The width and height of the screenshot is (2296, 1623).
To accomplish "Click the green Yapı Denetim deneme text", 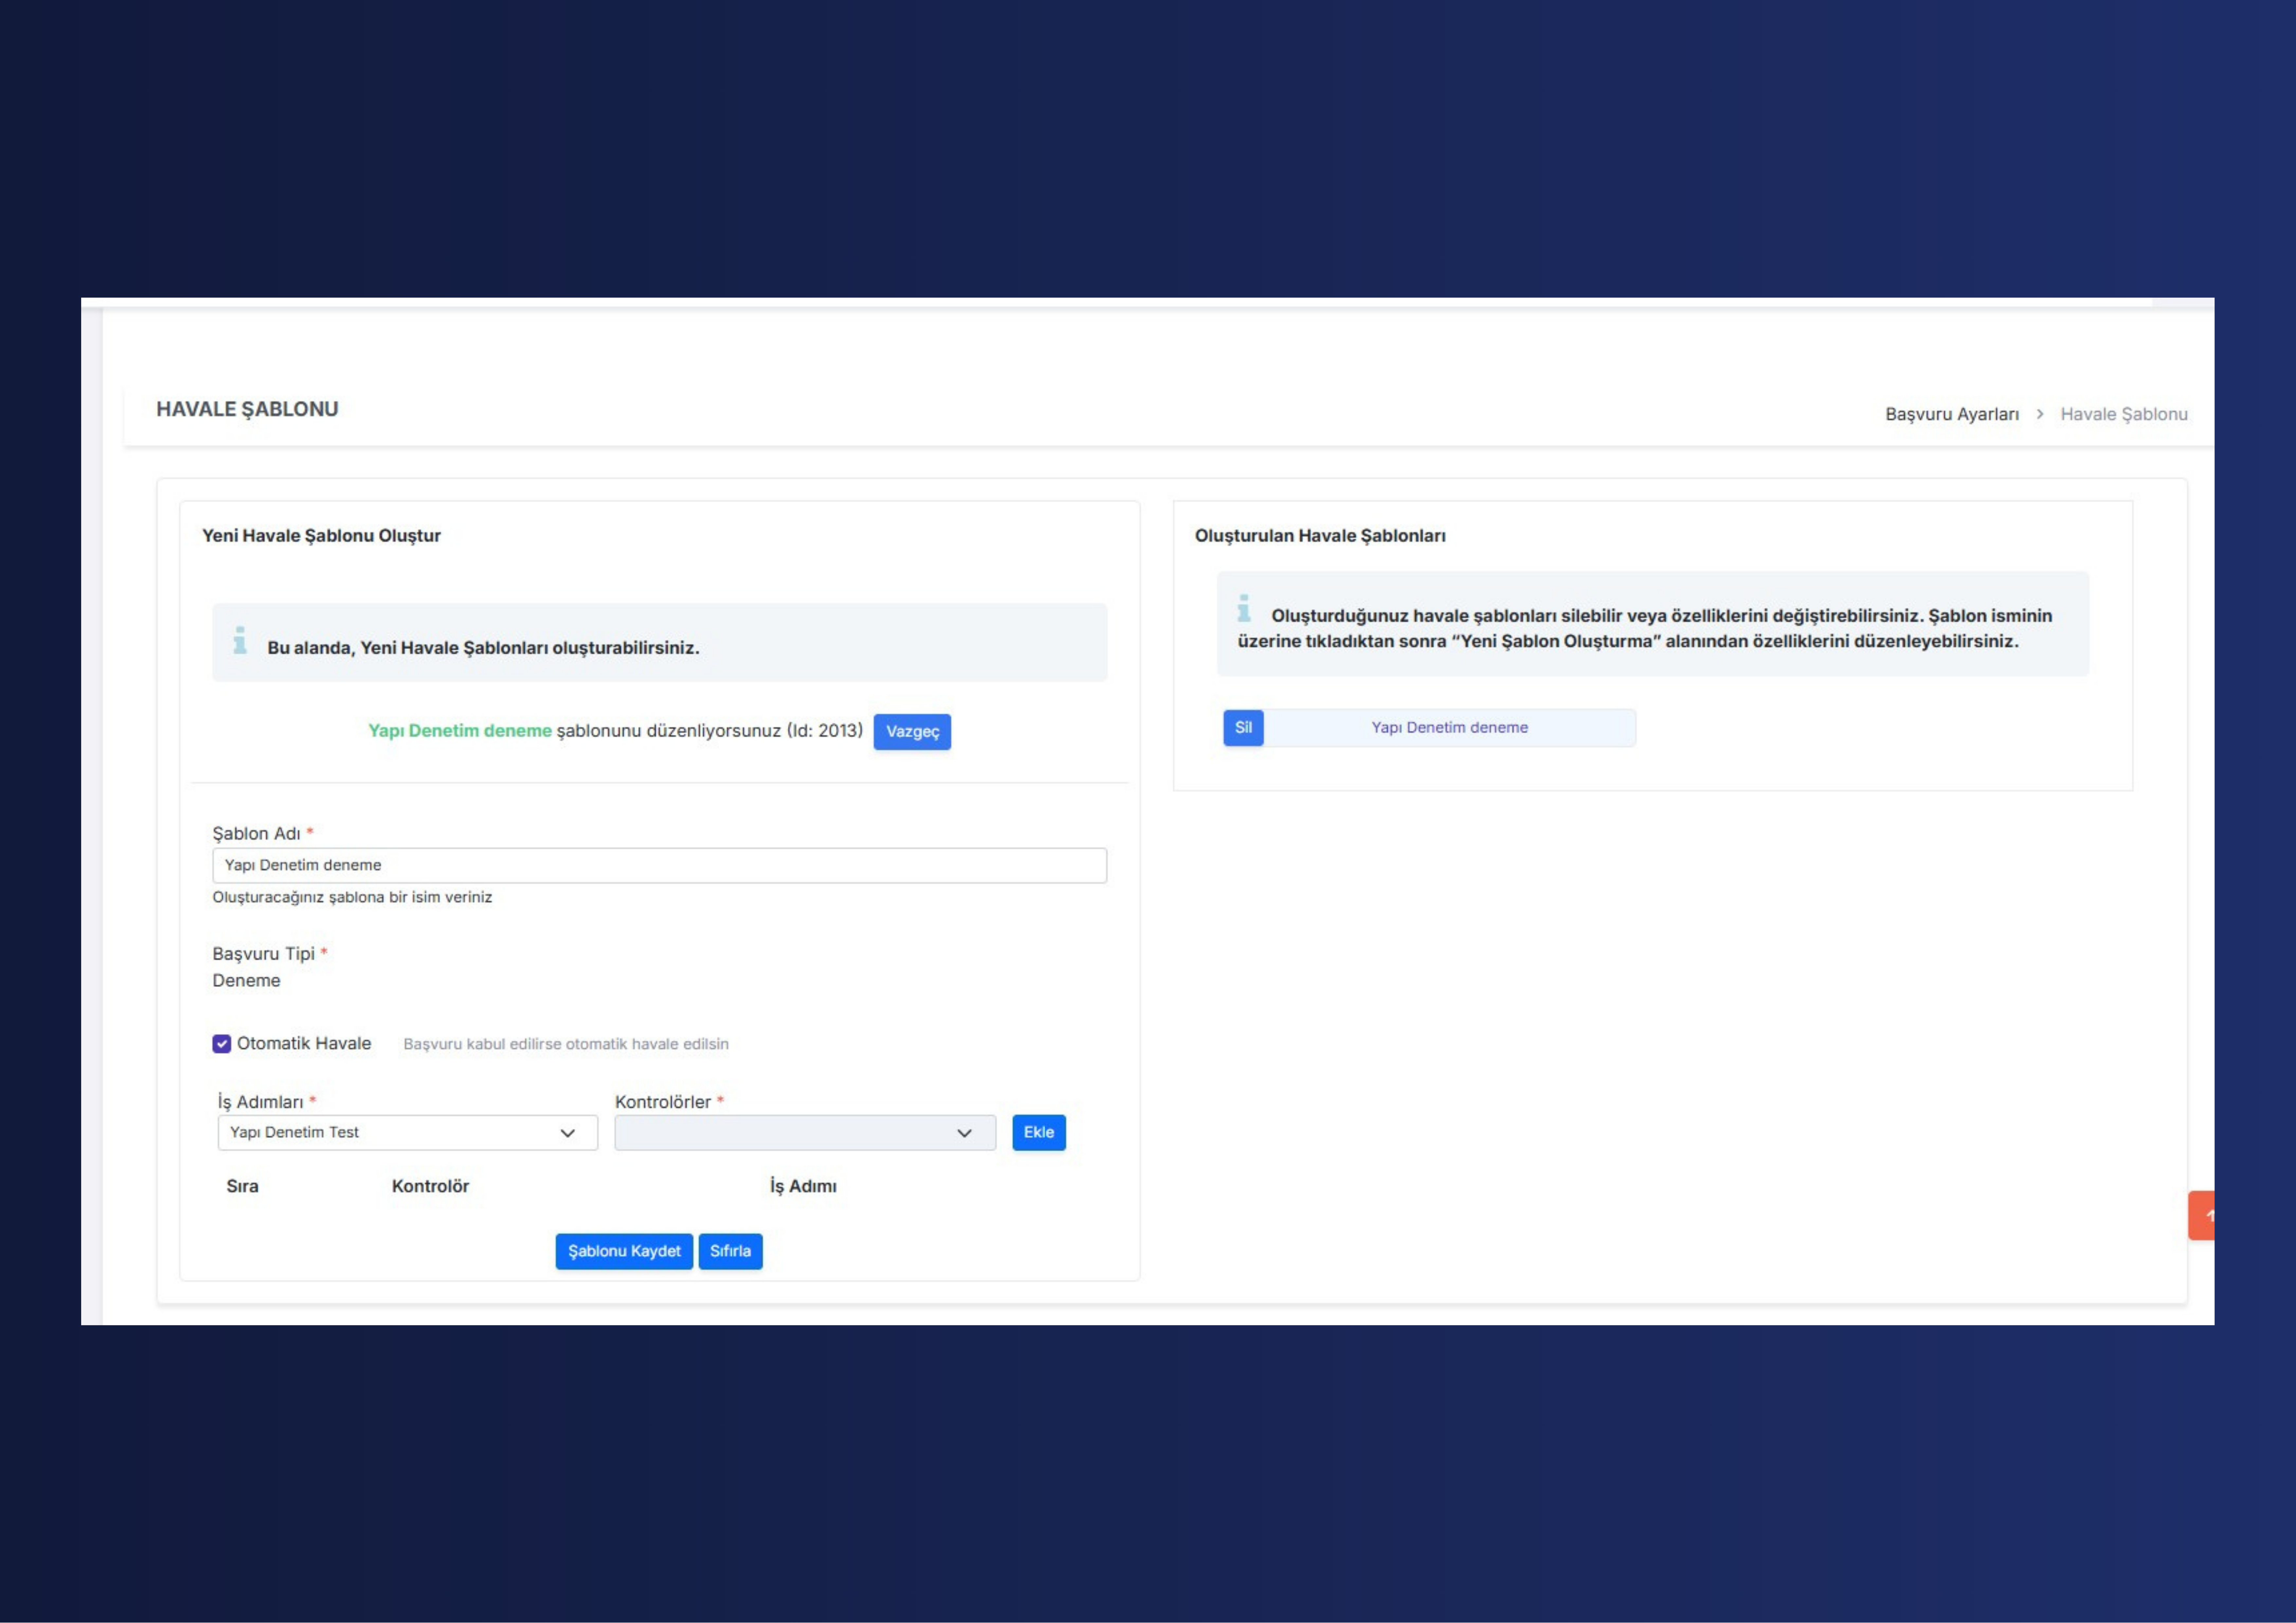I will coord(460,731).
